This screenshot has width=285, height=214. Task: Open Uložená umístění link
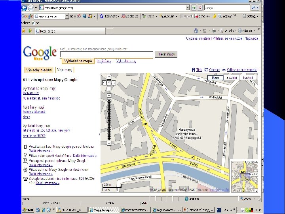pyautogui.click(x=198, y=38)
